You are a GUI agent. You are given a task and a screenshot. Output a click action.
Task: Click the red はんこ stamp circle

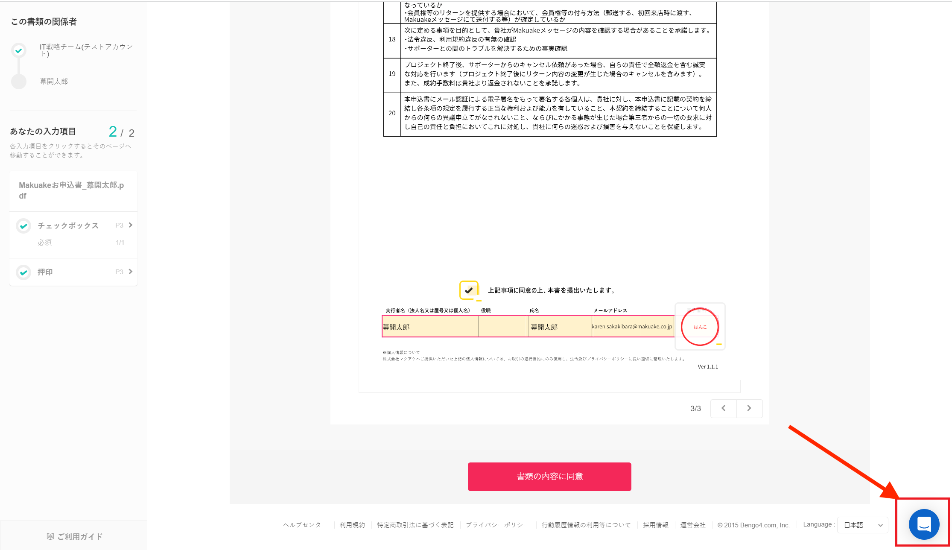coord(700,327)
